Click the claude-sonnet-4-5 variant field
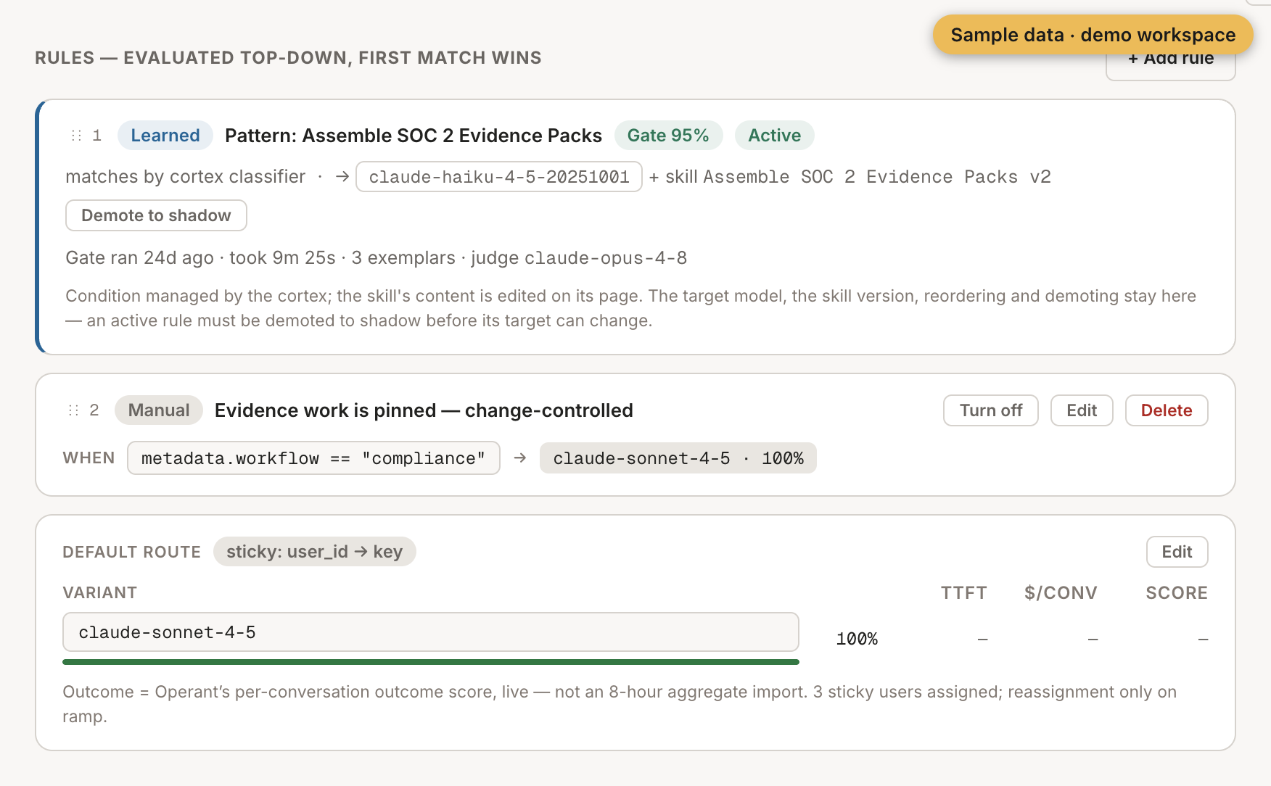 (x=431, y=632)
